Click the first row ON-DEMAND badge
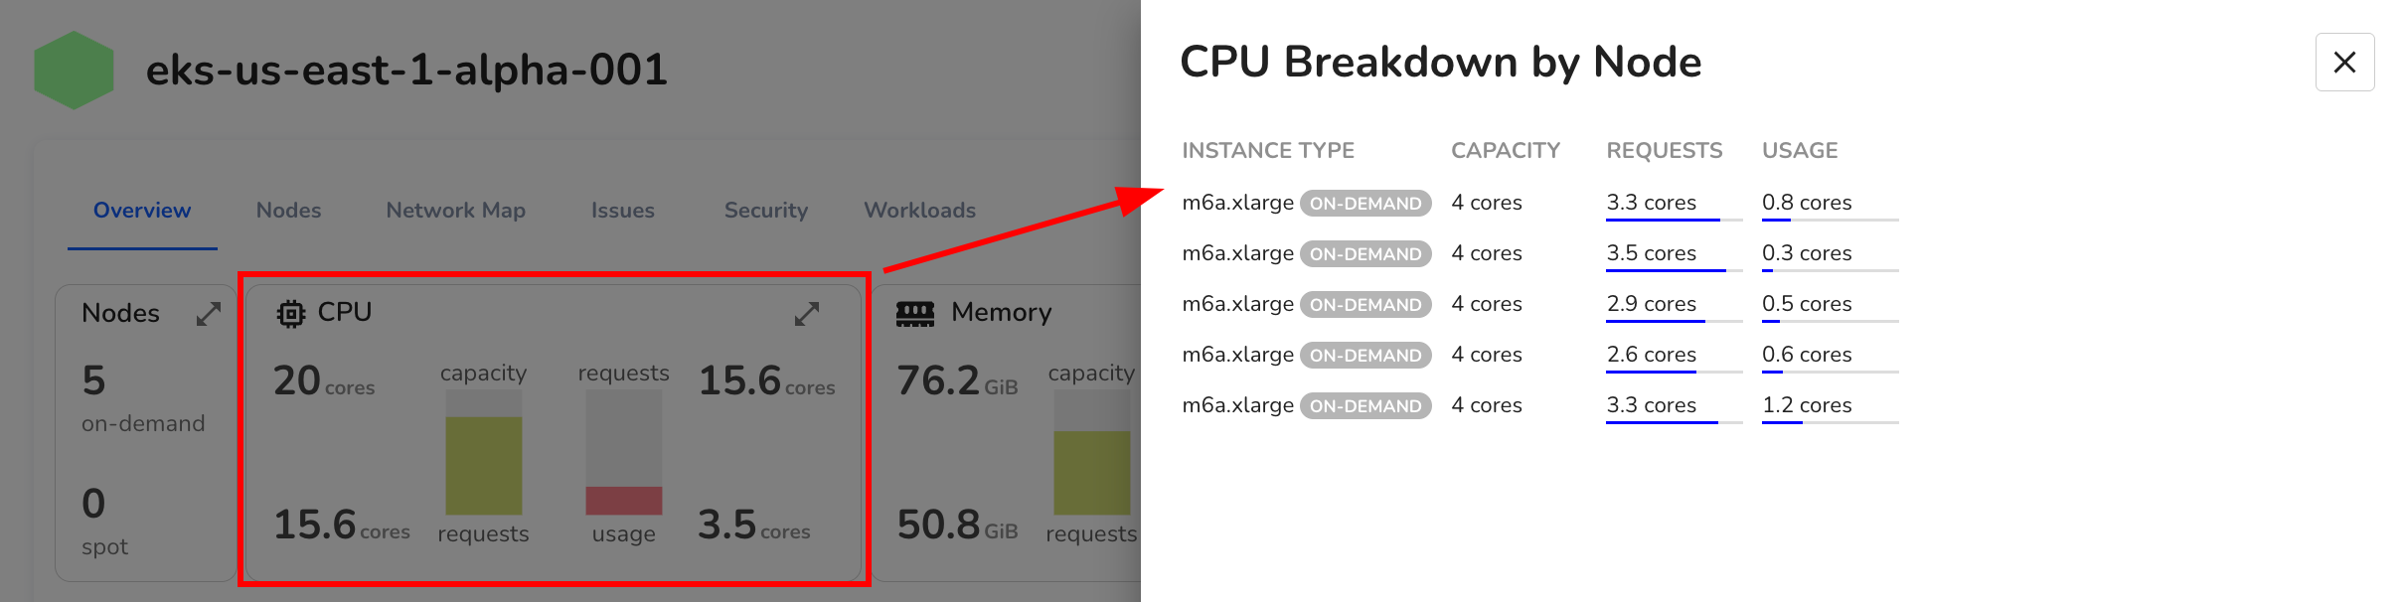The height and width of the screenshot is (602, 2403). pyautogui.click(x=1365, y=204)
